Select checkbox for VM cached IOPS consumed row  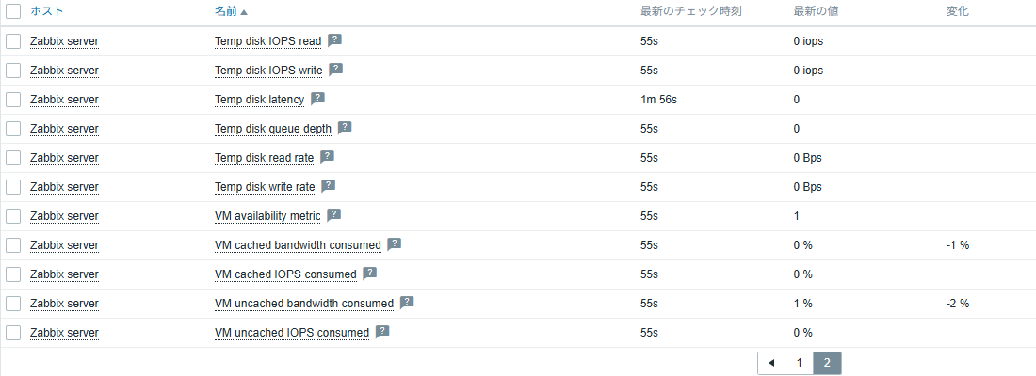[13, 274]
